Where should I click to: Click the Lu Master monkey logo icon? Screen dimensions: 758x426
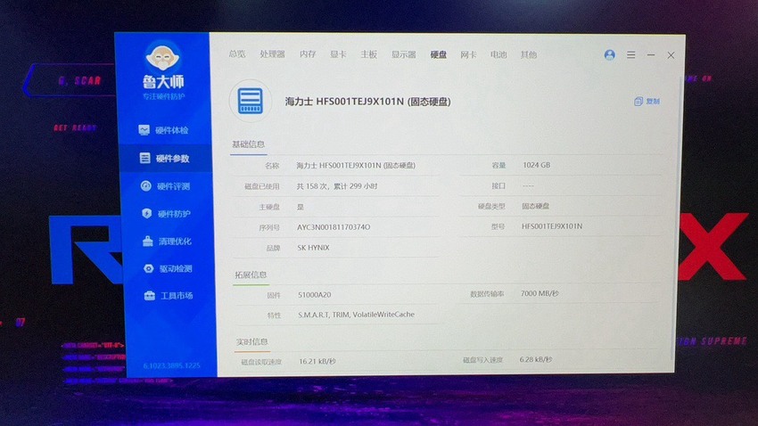pos(163,57)
